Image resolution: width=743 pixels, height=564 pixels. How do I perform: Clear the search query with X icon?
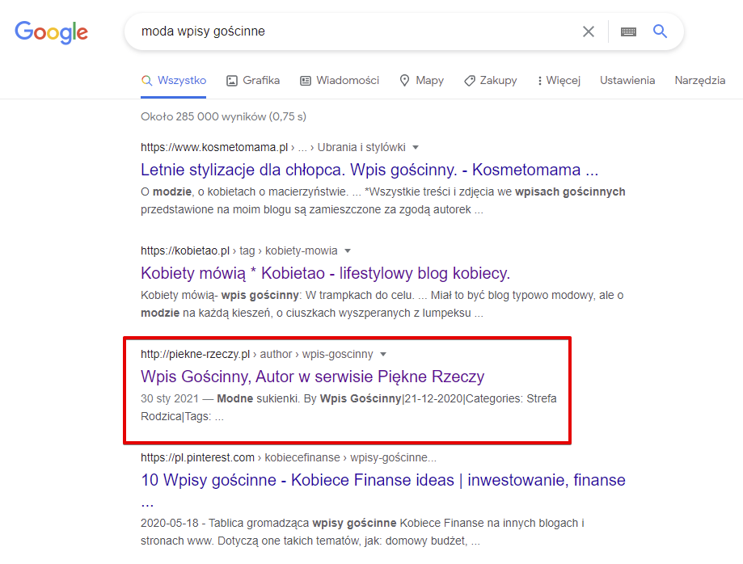tap(588, 32)
